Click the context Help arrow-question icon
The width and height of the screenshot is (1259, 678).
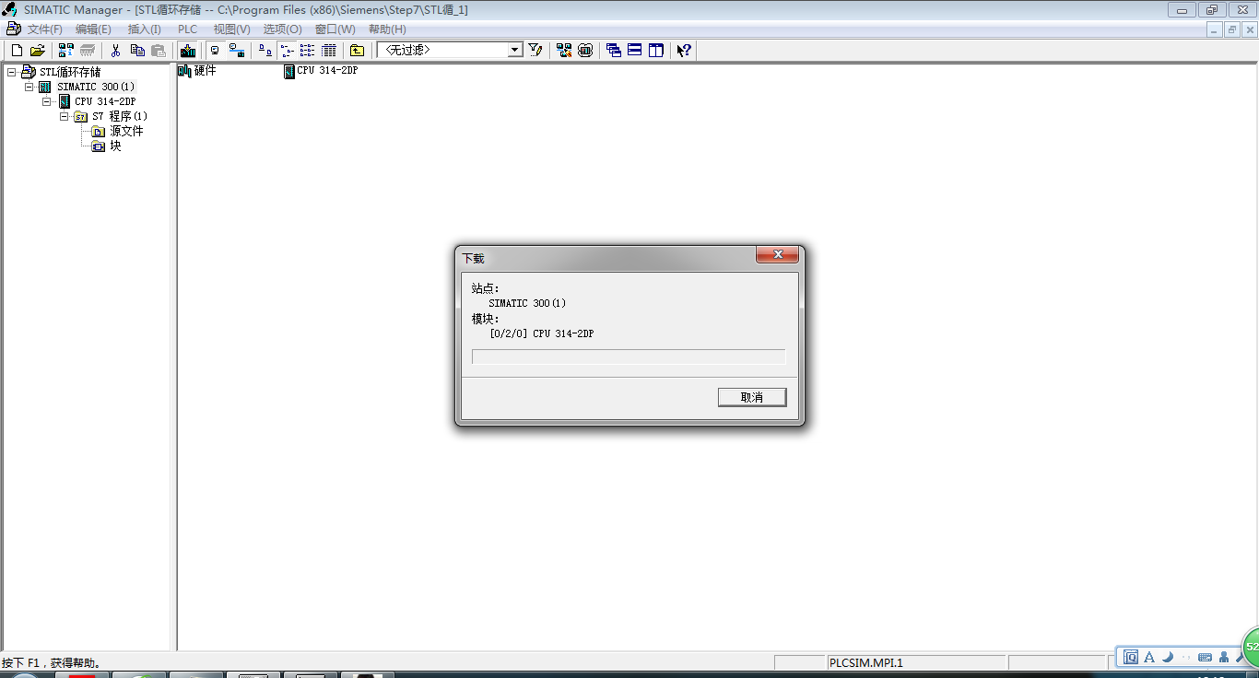click(684, 51)
